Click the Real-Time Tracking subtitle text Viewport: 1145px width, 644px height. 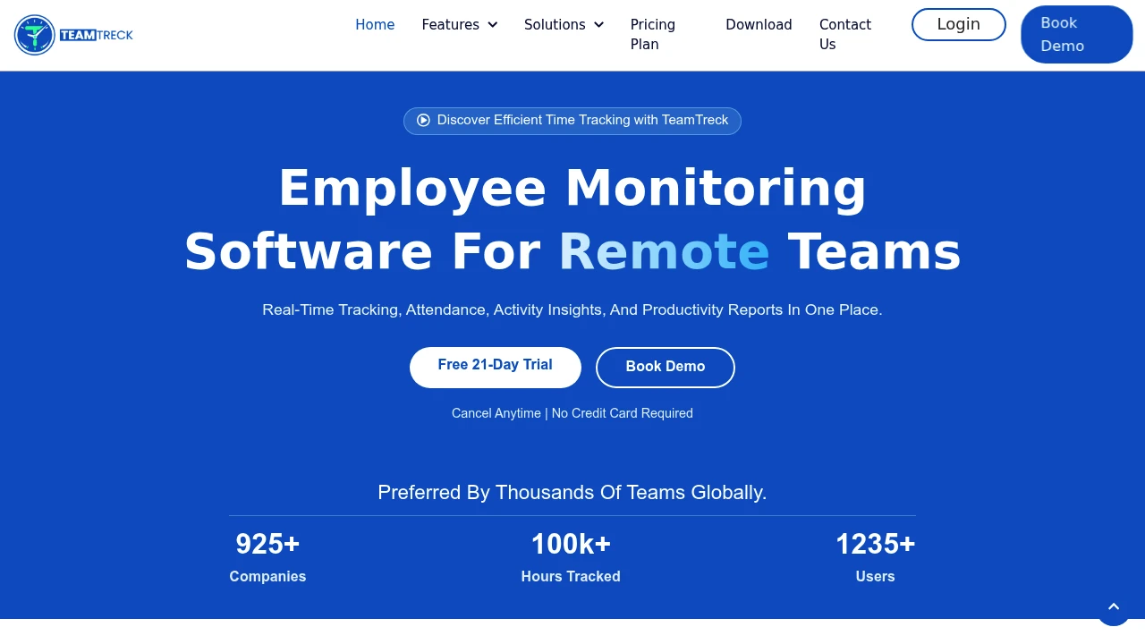[x=572, y=309]
